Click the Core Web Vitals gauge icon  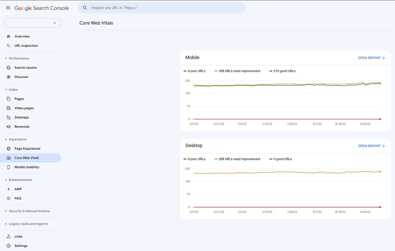8,158
